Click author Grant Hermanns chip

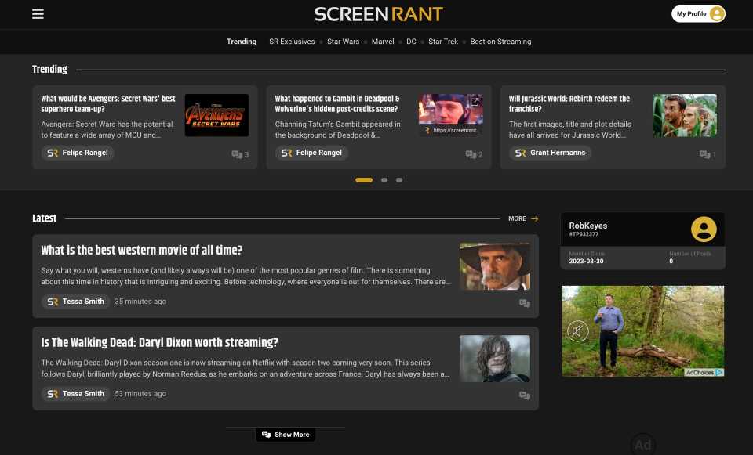coord(550,153)
